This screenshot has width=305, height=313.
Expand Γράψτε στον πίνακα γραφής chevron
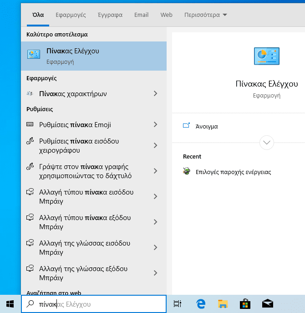click(x=155, y=171)
